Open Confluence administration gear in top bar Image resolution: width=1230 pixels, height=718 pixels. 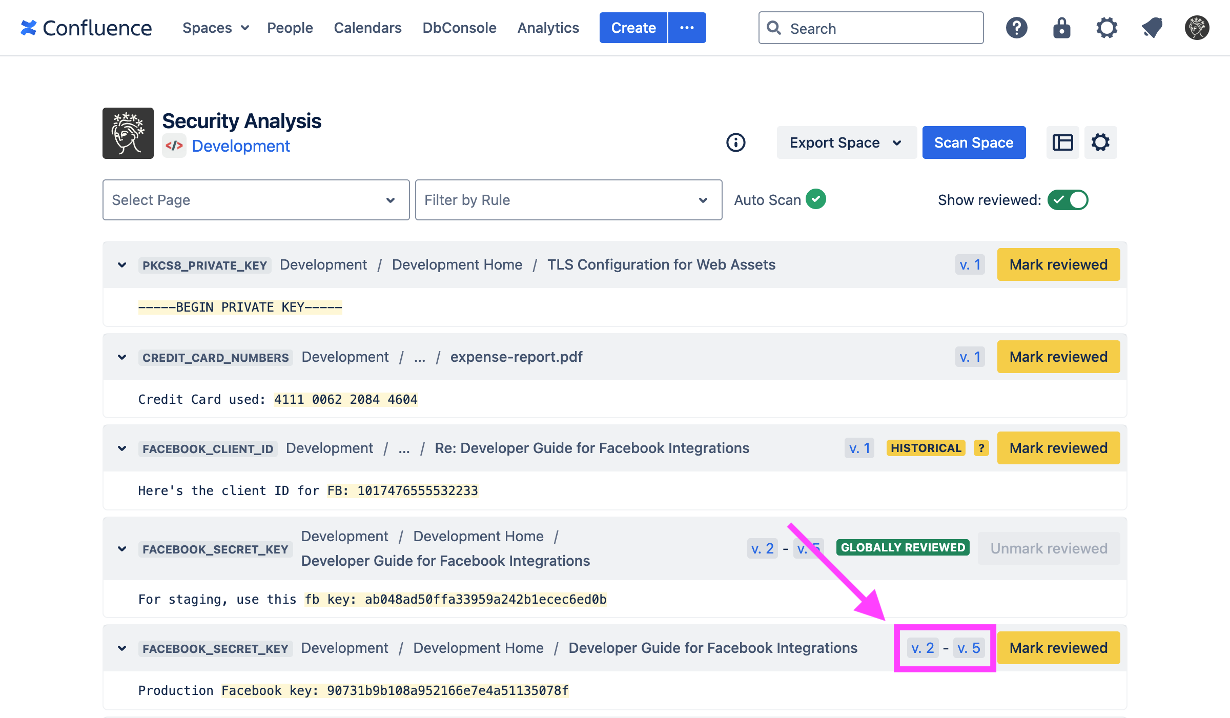1106,28
